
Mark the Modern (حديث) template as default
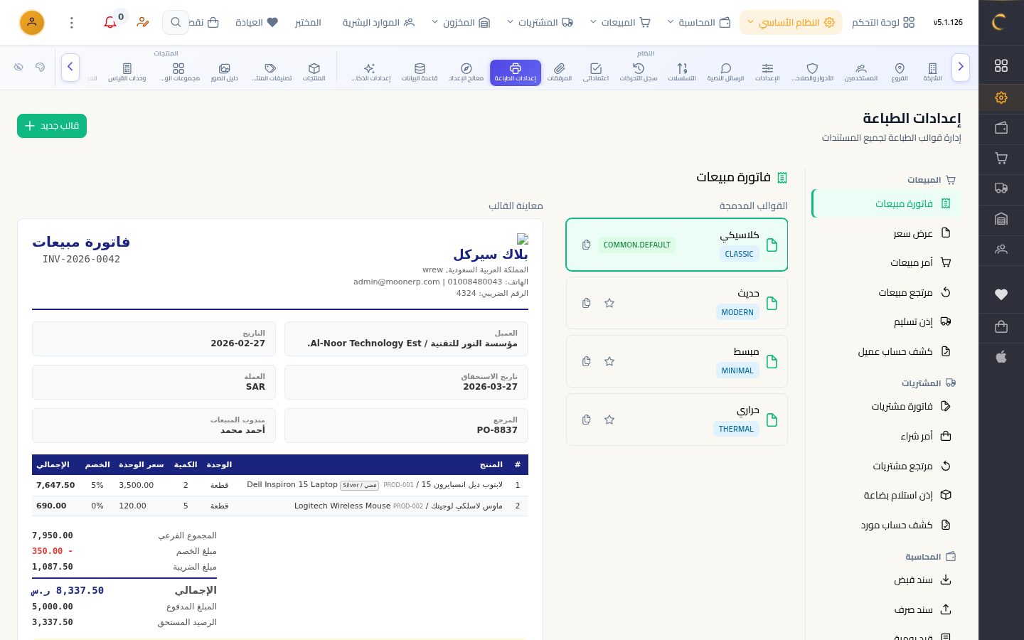point(609,303)
